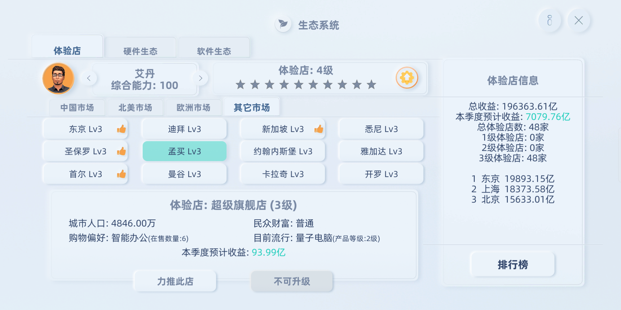Click the manager avatar portrait

tap(58, 78)
